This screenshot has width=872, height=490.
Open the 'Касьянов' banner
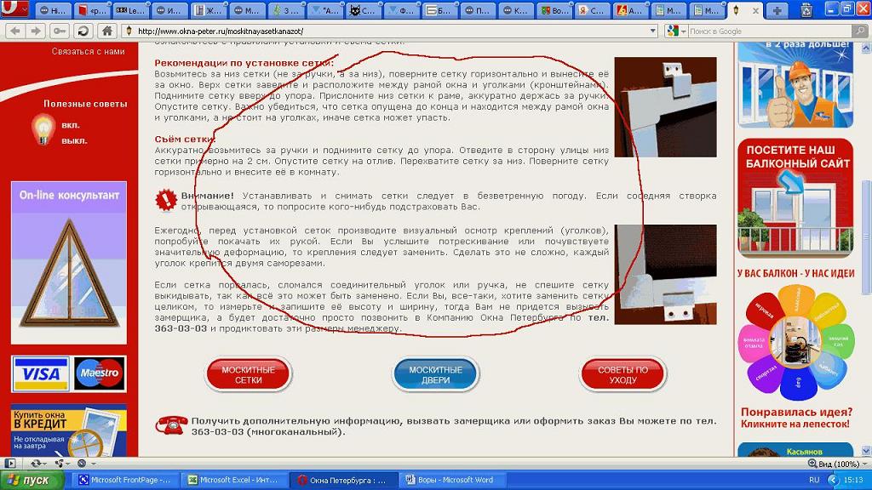tap(795, 449)
